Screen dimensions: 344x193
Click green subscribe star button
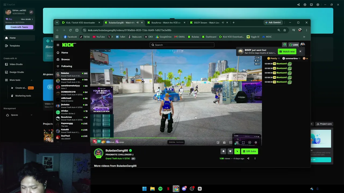pyautogui.click(x=237, y=151)
